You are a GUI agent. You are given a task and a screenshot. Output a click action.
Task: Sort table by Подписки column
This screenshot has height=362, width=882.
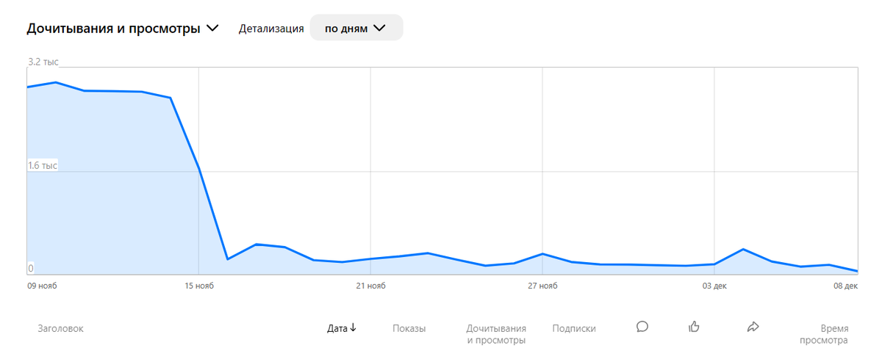(574, 328)
